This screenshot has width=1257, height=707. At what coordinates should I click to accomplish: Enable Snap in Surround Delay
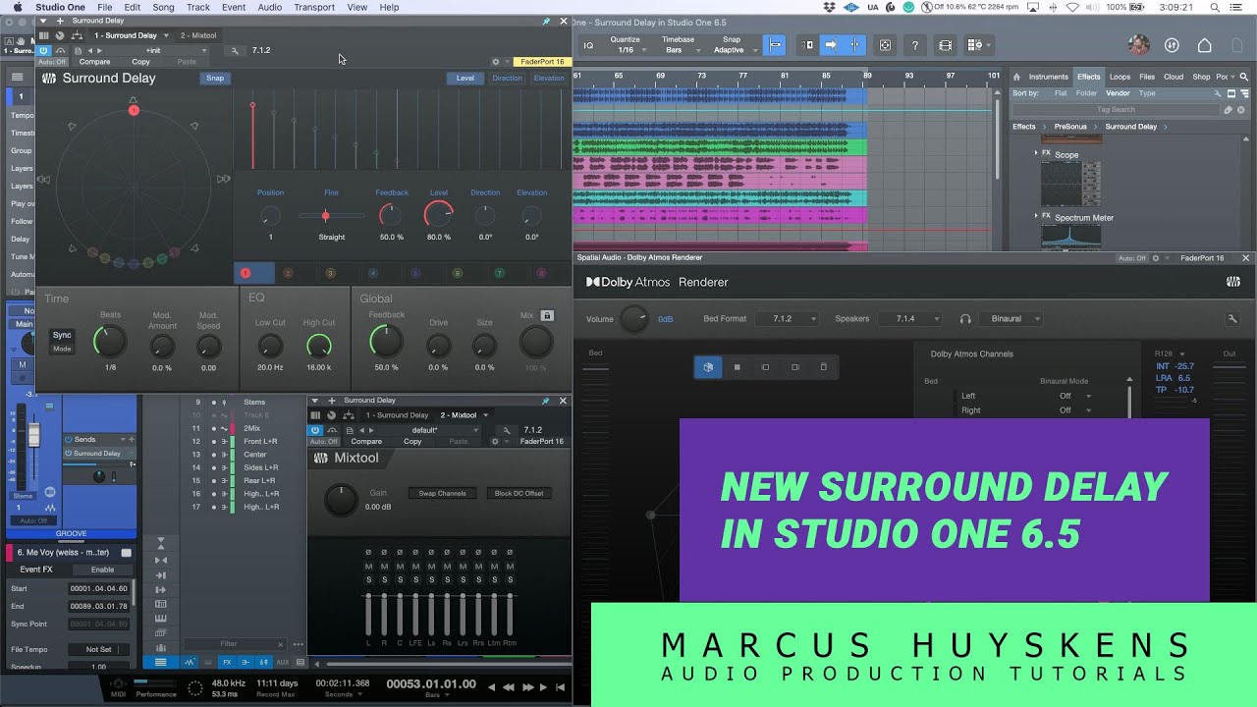[x=215, y=79]
